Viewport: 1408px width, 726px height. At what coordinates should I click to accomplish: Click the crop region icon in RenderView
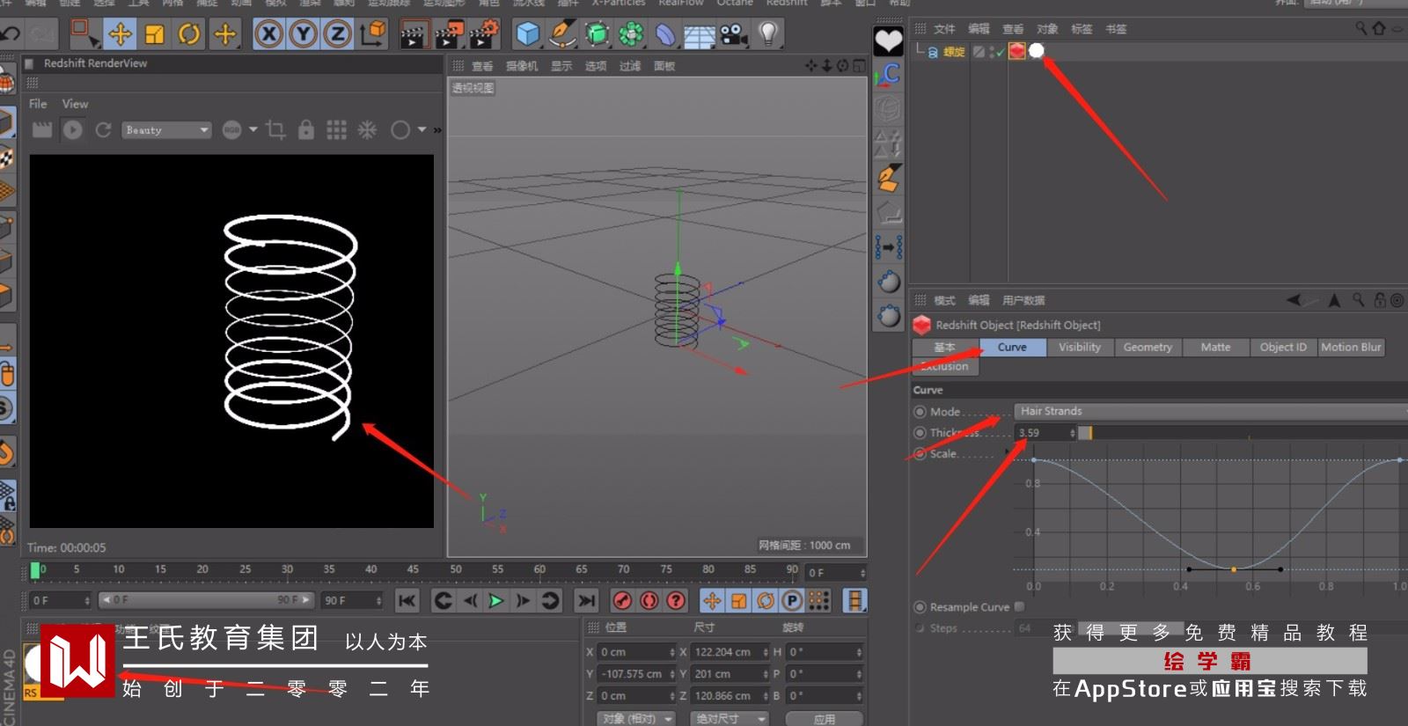tap(275, 130)
